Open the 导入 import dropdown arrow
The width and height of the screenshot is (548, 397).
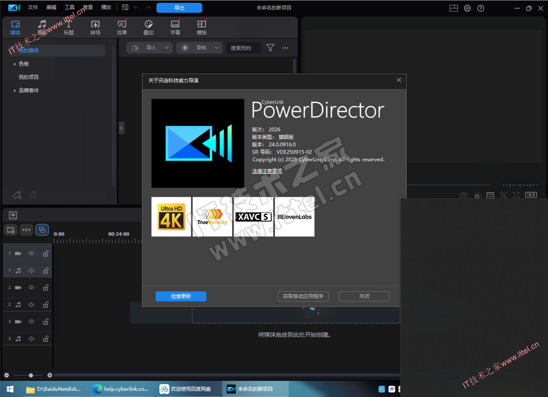167,48
